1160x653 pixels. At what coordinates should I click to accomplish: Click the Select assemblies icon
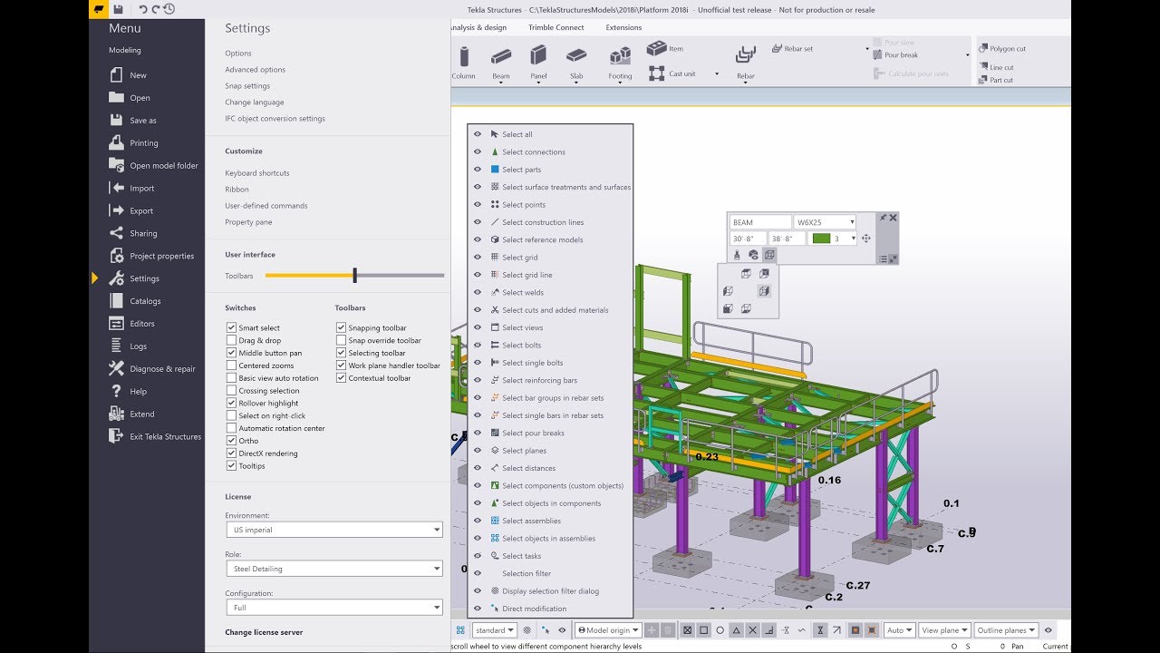tap(495, 521)
